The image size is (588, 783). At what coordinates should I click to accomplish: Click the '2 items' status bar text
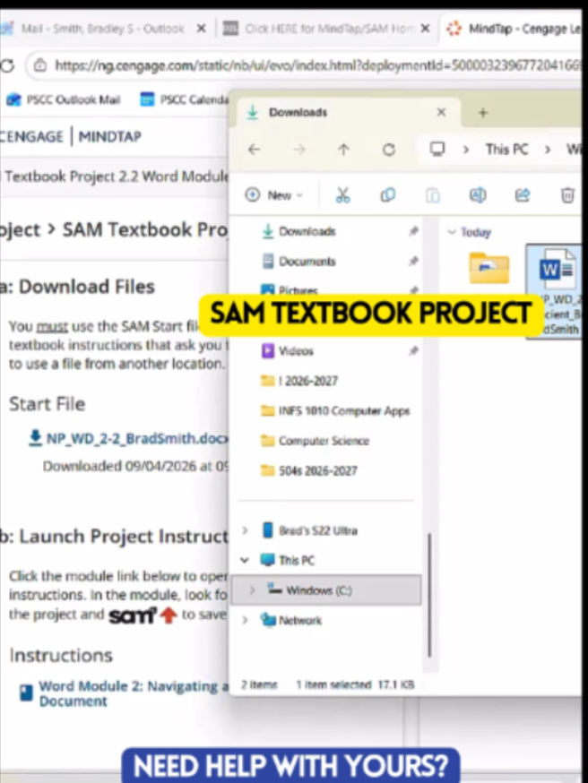259,684
